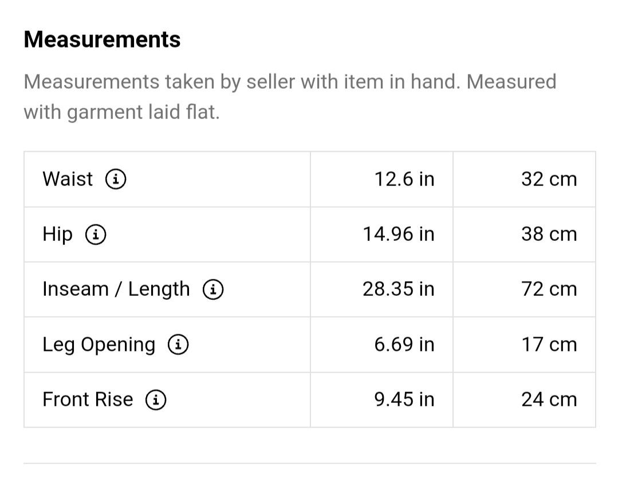Click the 32 cm waist value
The image size is (618, 491).
click(x=549, y=179)
